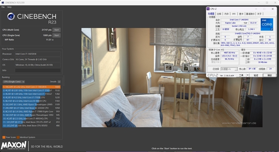Click the rendered room preview image
This screenshot has height=152, width=279.
172,77
